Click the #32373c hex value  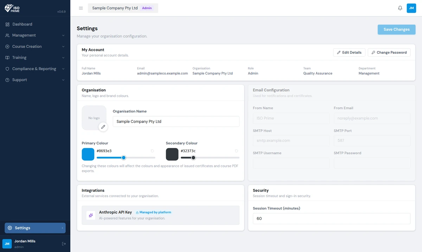point(188,151)
